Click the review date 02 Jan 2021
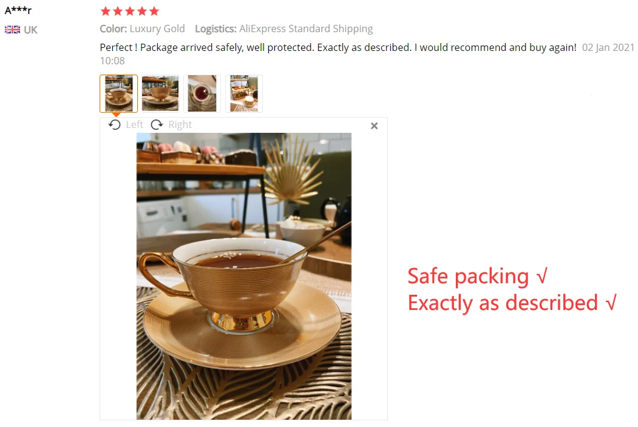638x427 pixels. [608, 47]
